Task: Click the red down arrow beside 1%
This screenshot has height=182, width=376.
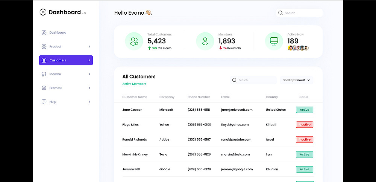Action: (x=220, y=48)
